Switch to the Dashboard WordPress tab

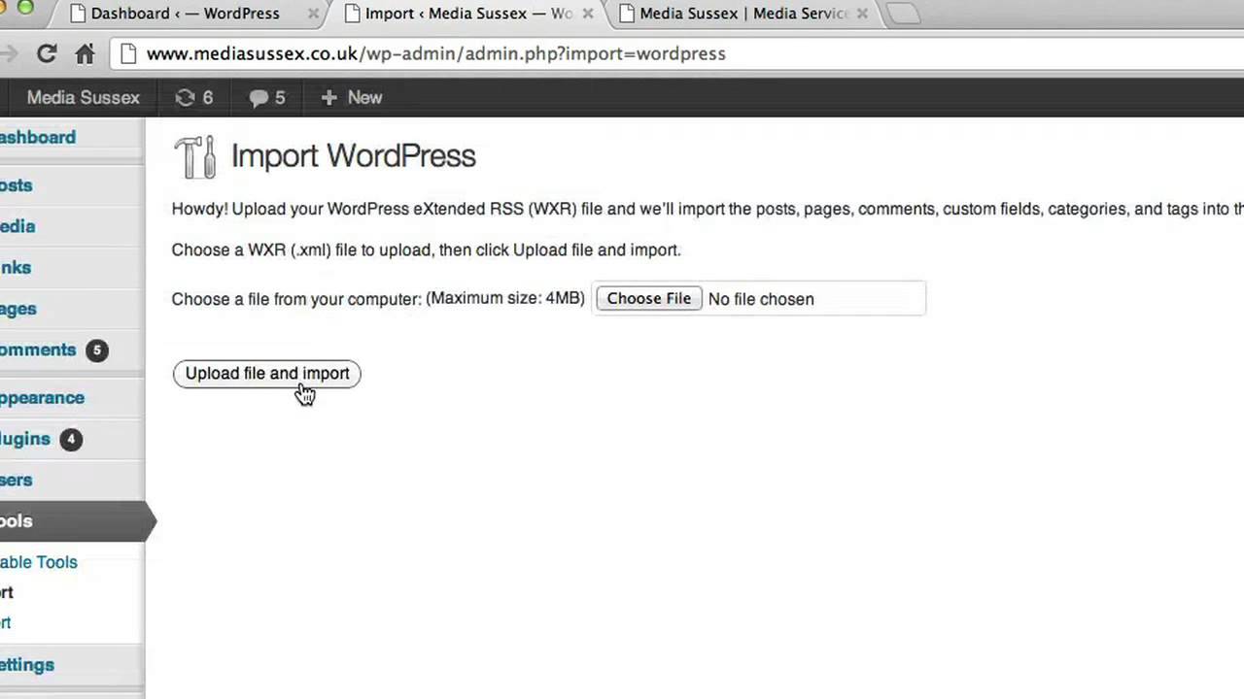[x=185, y=14]
